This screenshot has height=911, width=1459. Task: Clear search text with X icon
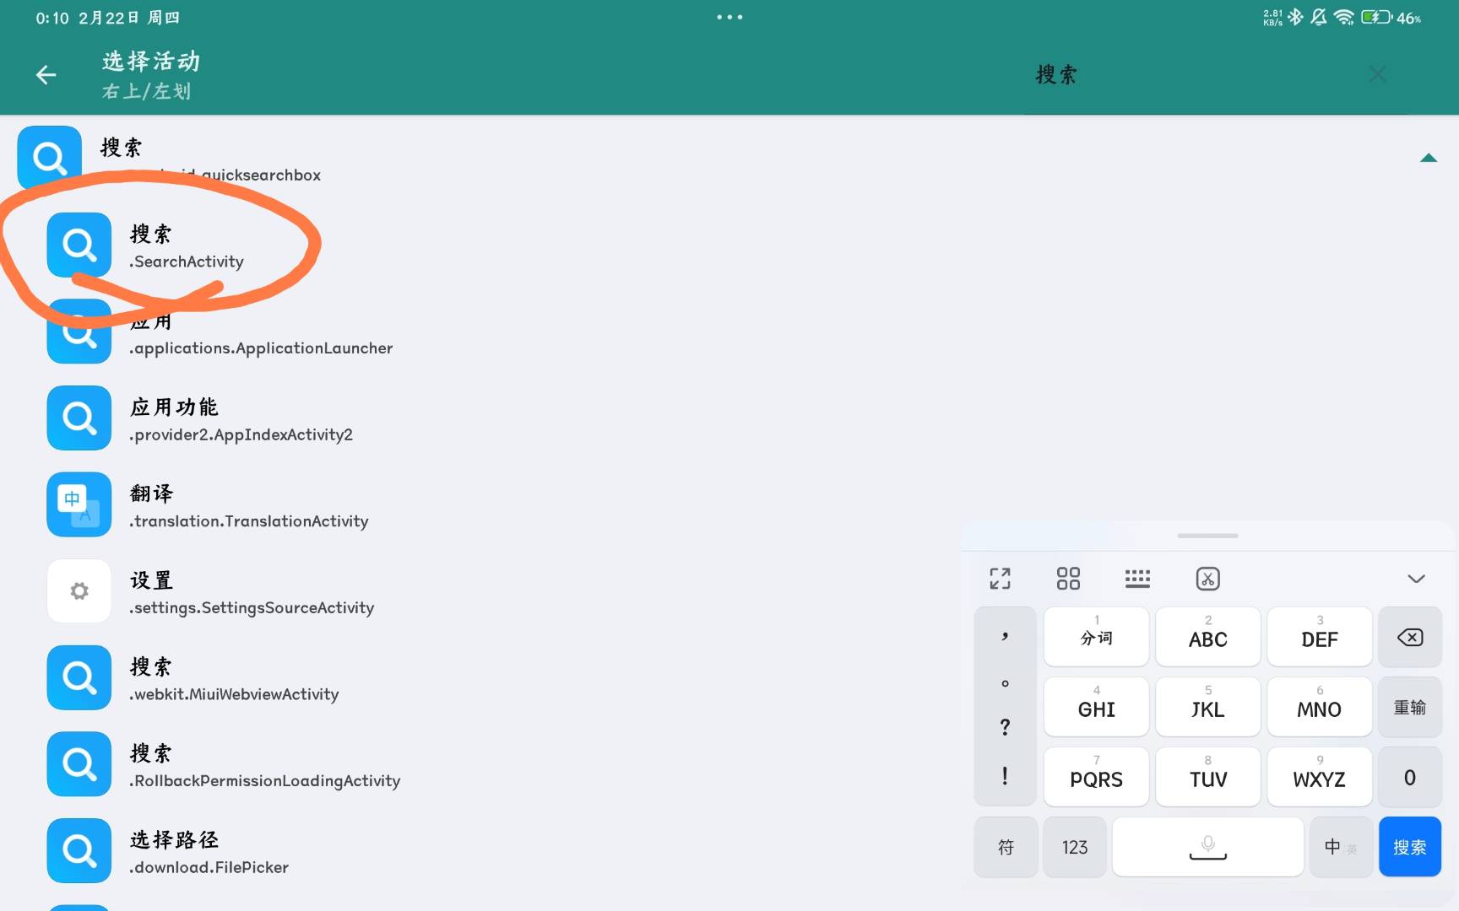click(1377, 75)
